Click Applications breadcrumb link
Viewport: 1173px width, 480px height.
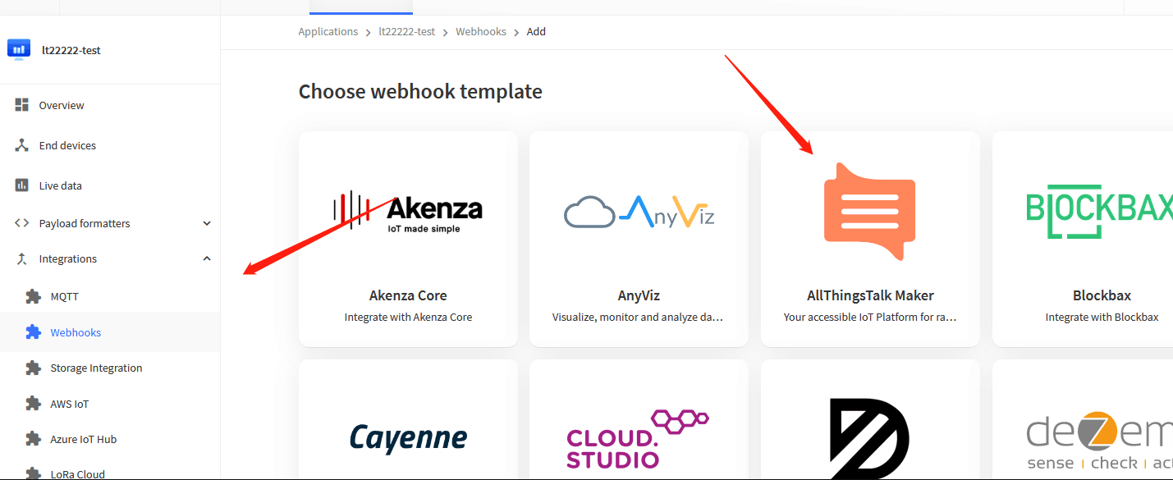point(328,32)
